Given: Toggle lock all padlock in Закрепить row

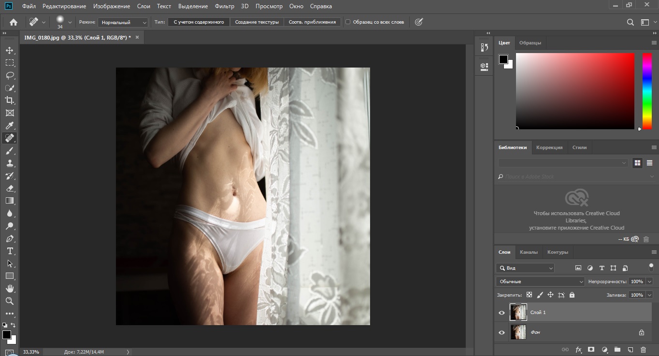Looking at the screenshot, I should point(572,295).
